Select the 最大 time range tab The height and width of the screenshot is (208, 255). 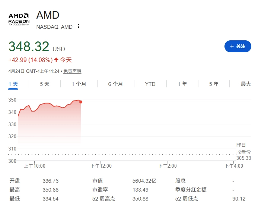pyautogui.click(x=246, y=84)
